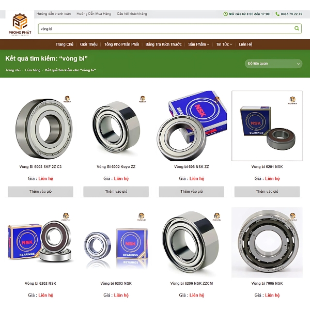Open the Hướng dẫn thanh toán link

tap(54, 14)
